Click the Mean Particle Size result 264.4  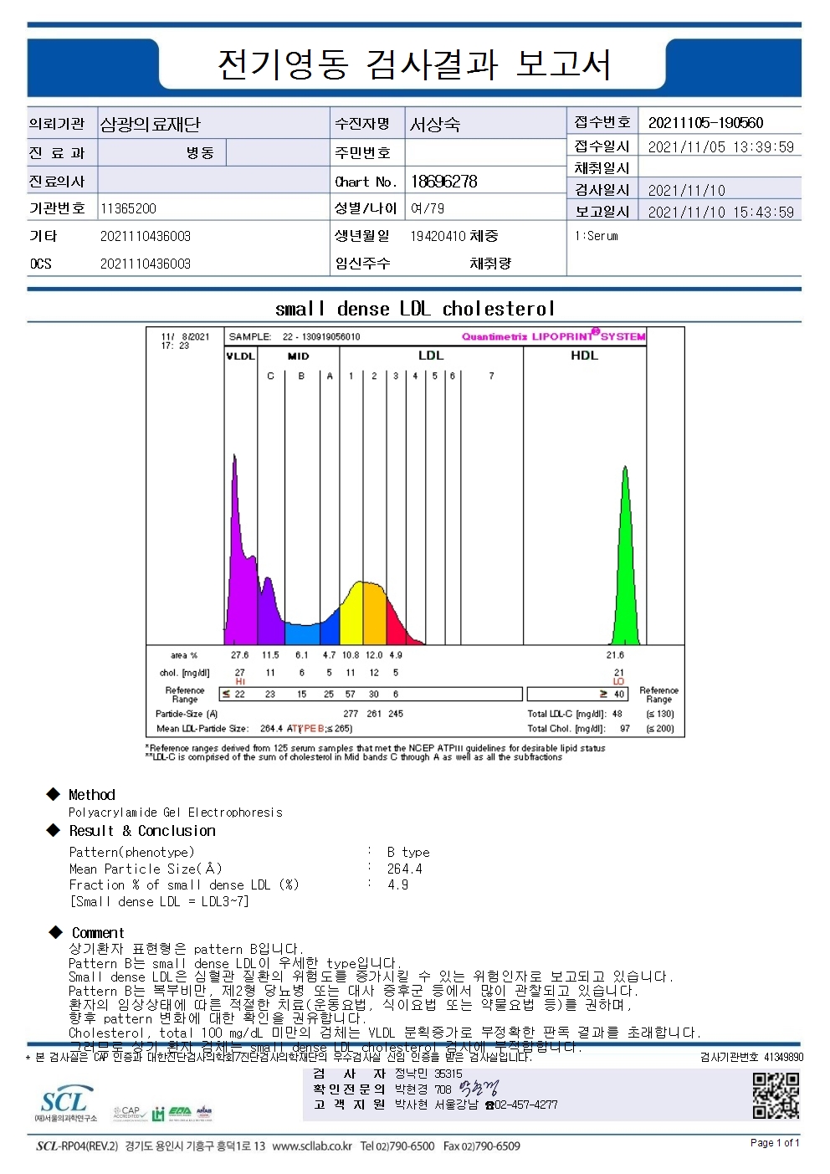coord(405,869)
